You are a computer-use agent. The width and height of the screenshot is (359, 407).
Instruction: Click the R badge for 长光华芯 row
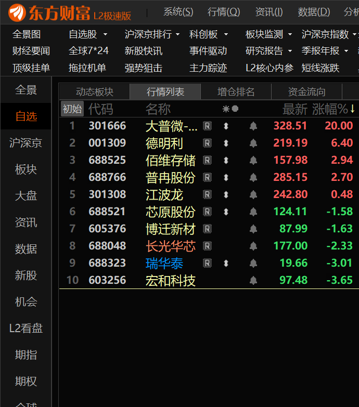(207, 246)
